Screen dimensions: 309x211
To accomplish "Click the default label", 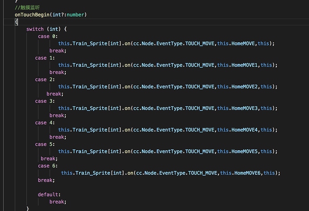I will [x=49, y=194].
